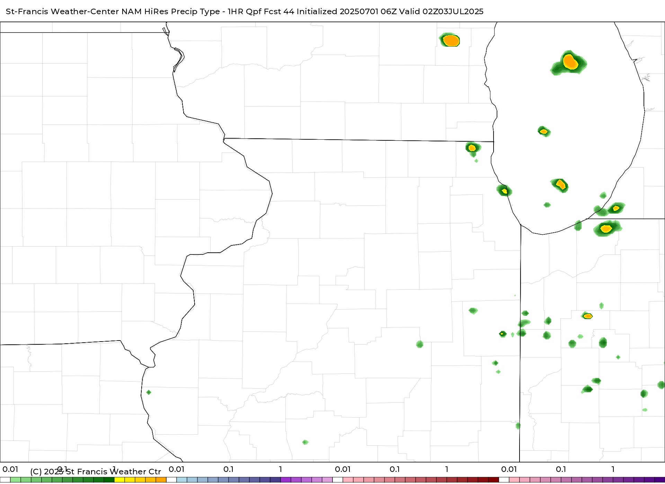Viewport: 665px width, 484px height.
Task: Click the 0.1 label above the blue legend scale
Action: click(228, 469)
